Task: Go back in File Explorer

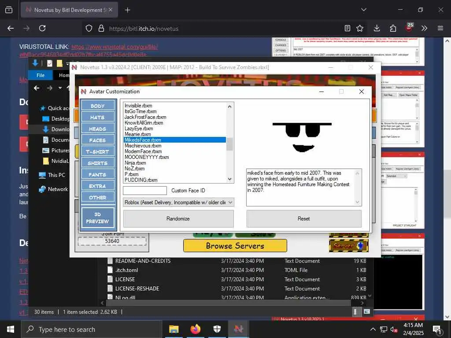Action: [x=37, y=88]
